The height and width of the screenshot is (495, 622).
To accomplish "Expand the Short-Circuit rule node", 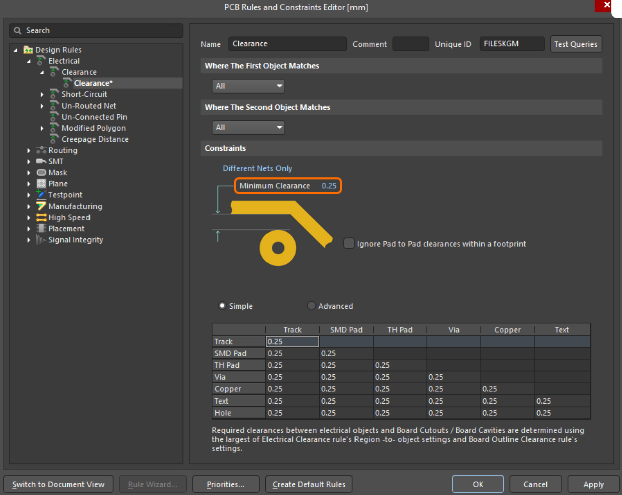I will (42, 94).
